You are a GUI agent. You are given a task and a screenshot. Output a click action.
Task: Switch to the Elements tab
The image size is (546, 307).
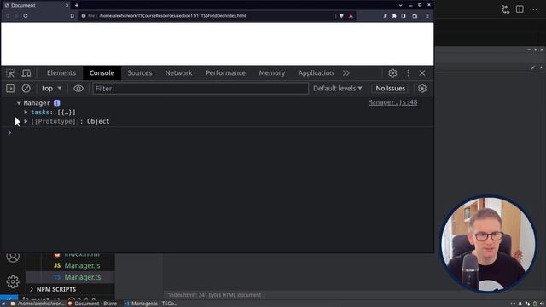point(61,73)
